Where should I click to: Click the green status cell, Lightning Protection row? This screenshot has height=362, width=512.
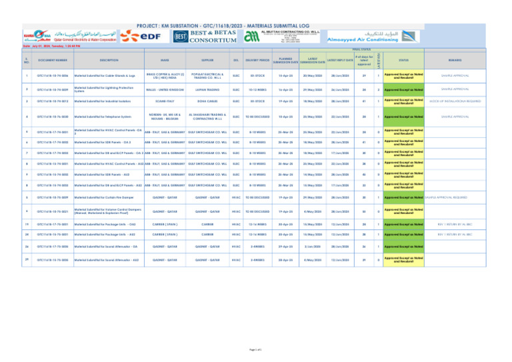pos(403,89)
